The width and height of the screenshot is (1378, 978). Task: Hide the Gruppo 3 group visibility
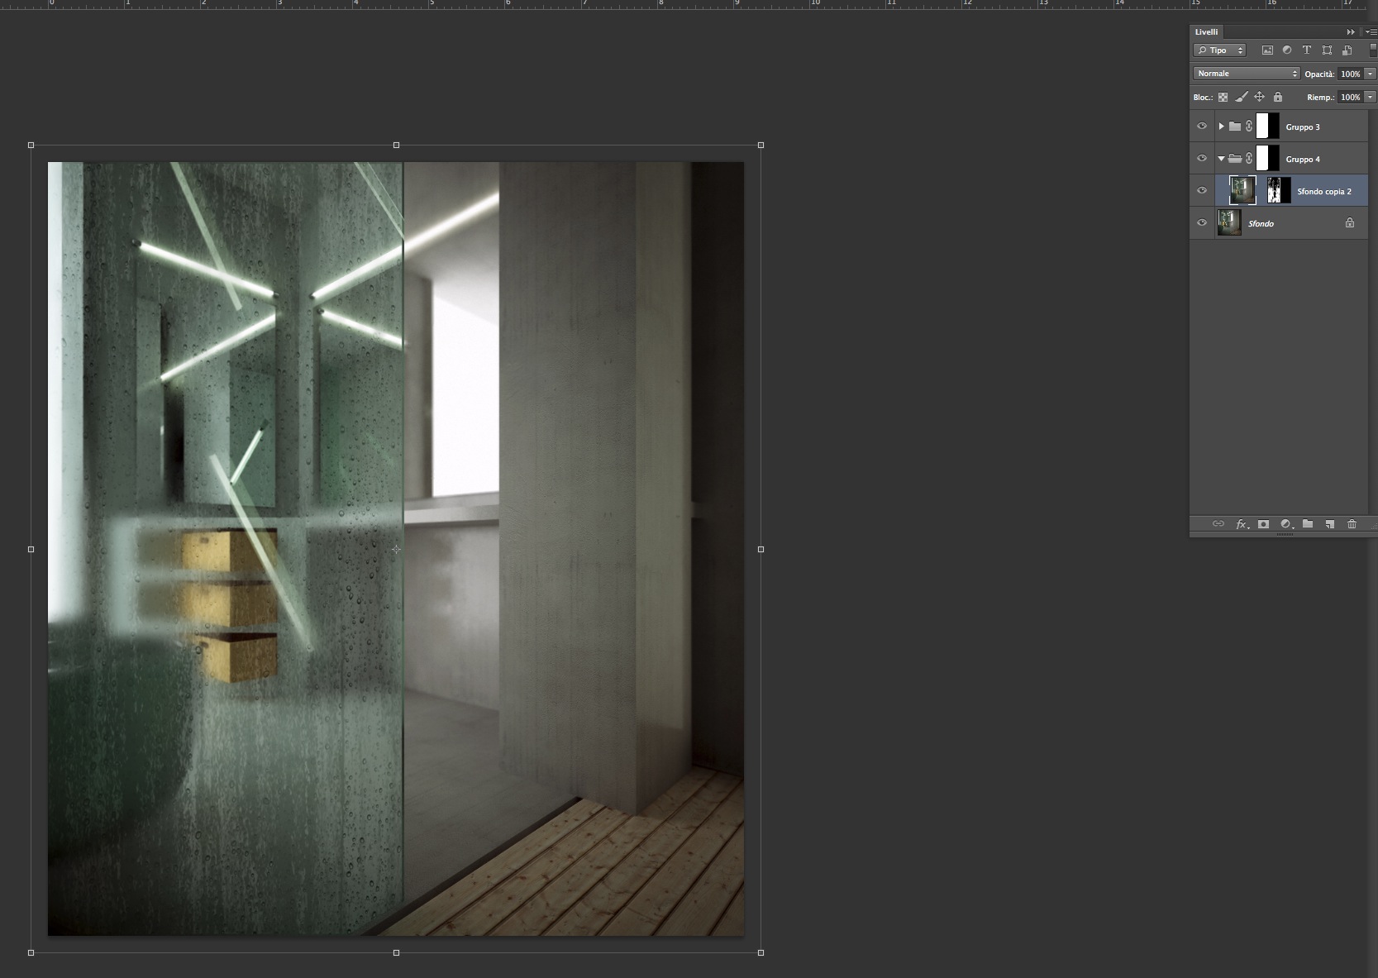pos(1202,126)
